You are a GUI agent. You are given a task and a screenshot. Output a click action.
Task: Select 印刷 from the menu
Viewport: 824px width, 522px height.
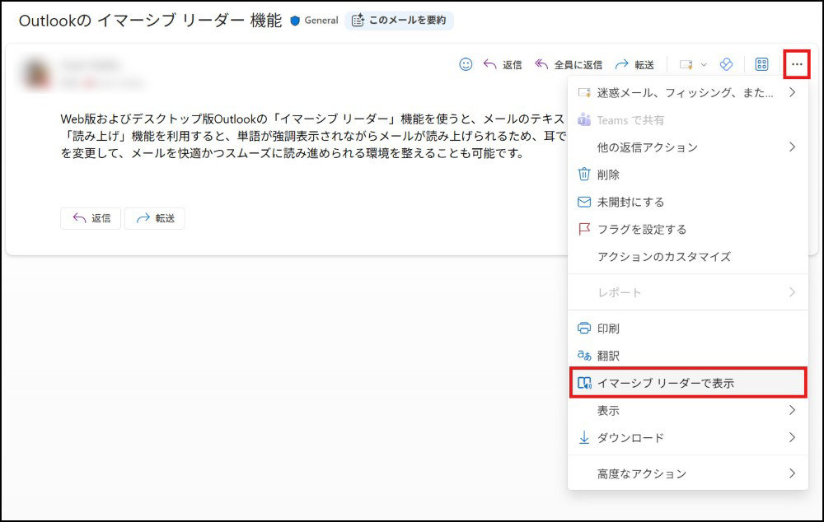688,329
